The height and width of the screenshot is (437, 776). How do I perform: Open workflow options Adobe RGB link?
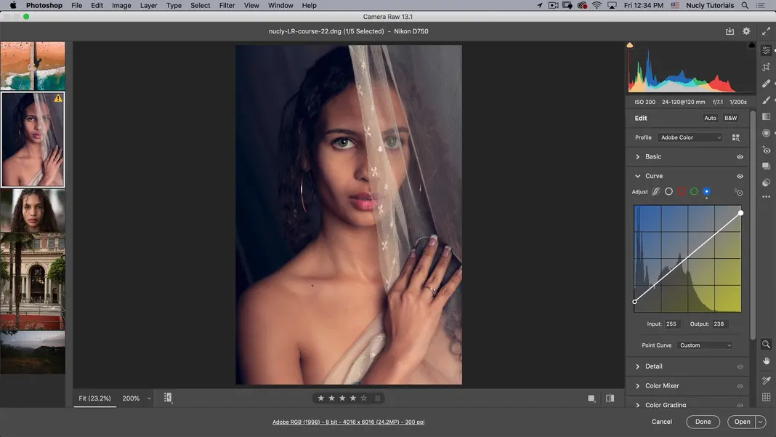[349, 422]
